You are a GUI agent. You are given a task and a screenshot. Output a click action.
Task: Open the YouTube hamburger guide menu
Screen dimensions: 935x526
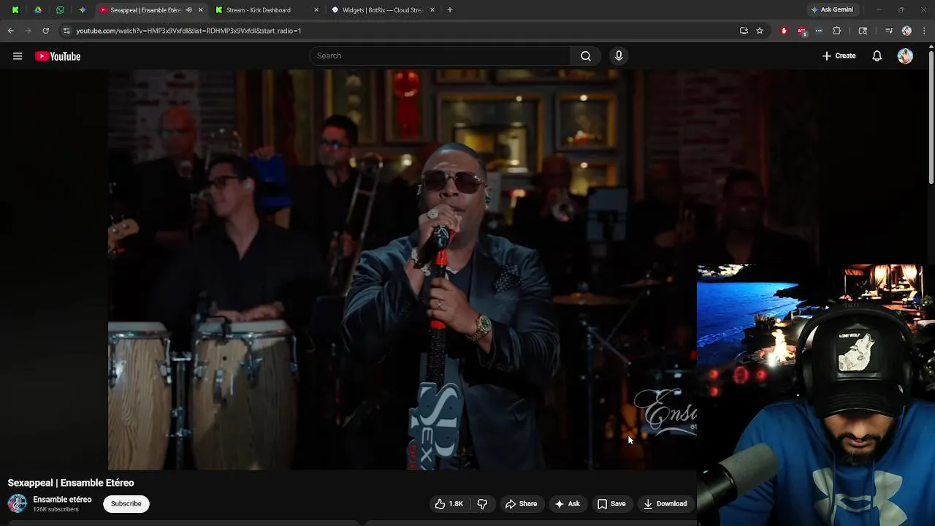pyautogui.click(x=18, y=56)
